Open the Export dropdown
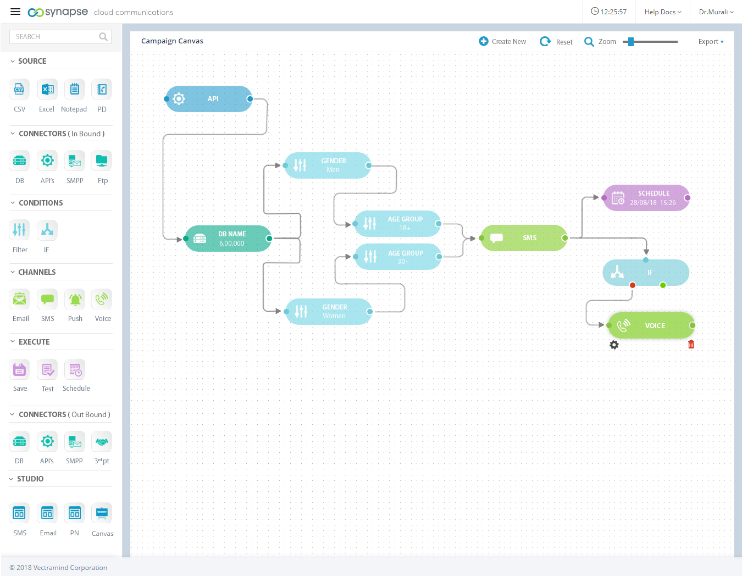Image resolution: width=742 pixels, height=576 pixels. [711, 42]
